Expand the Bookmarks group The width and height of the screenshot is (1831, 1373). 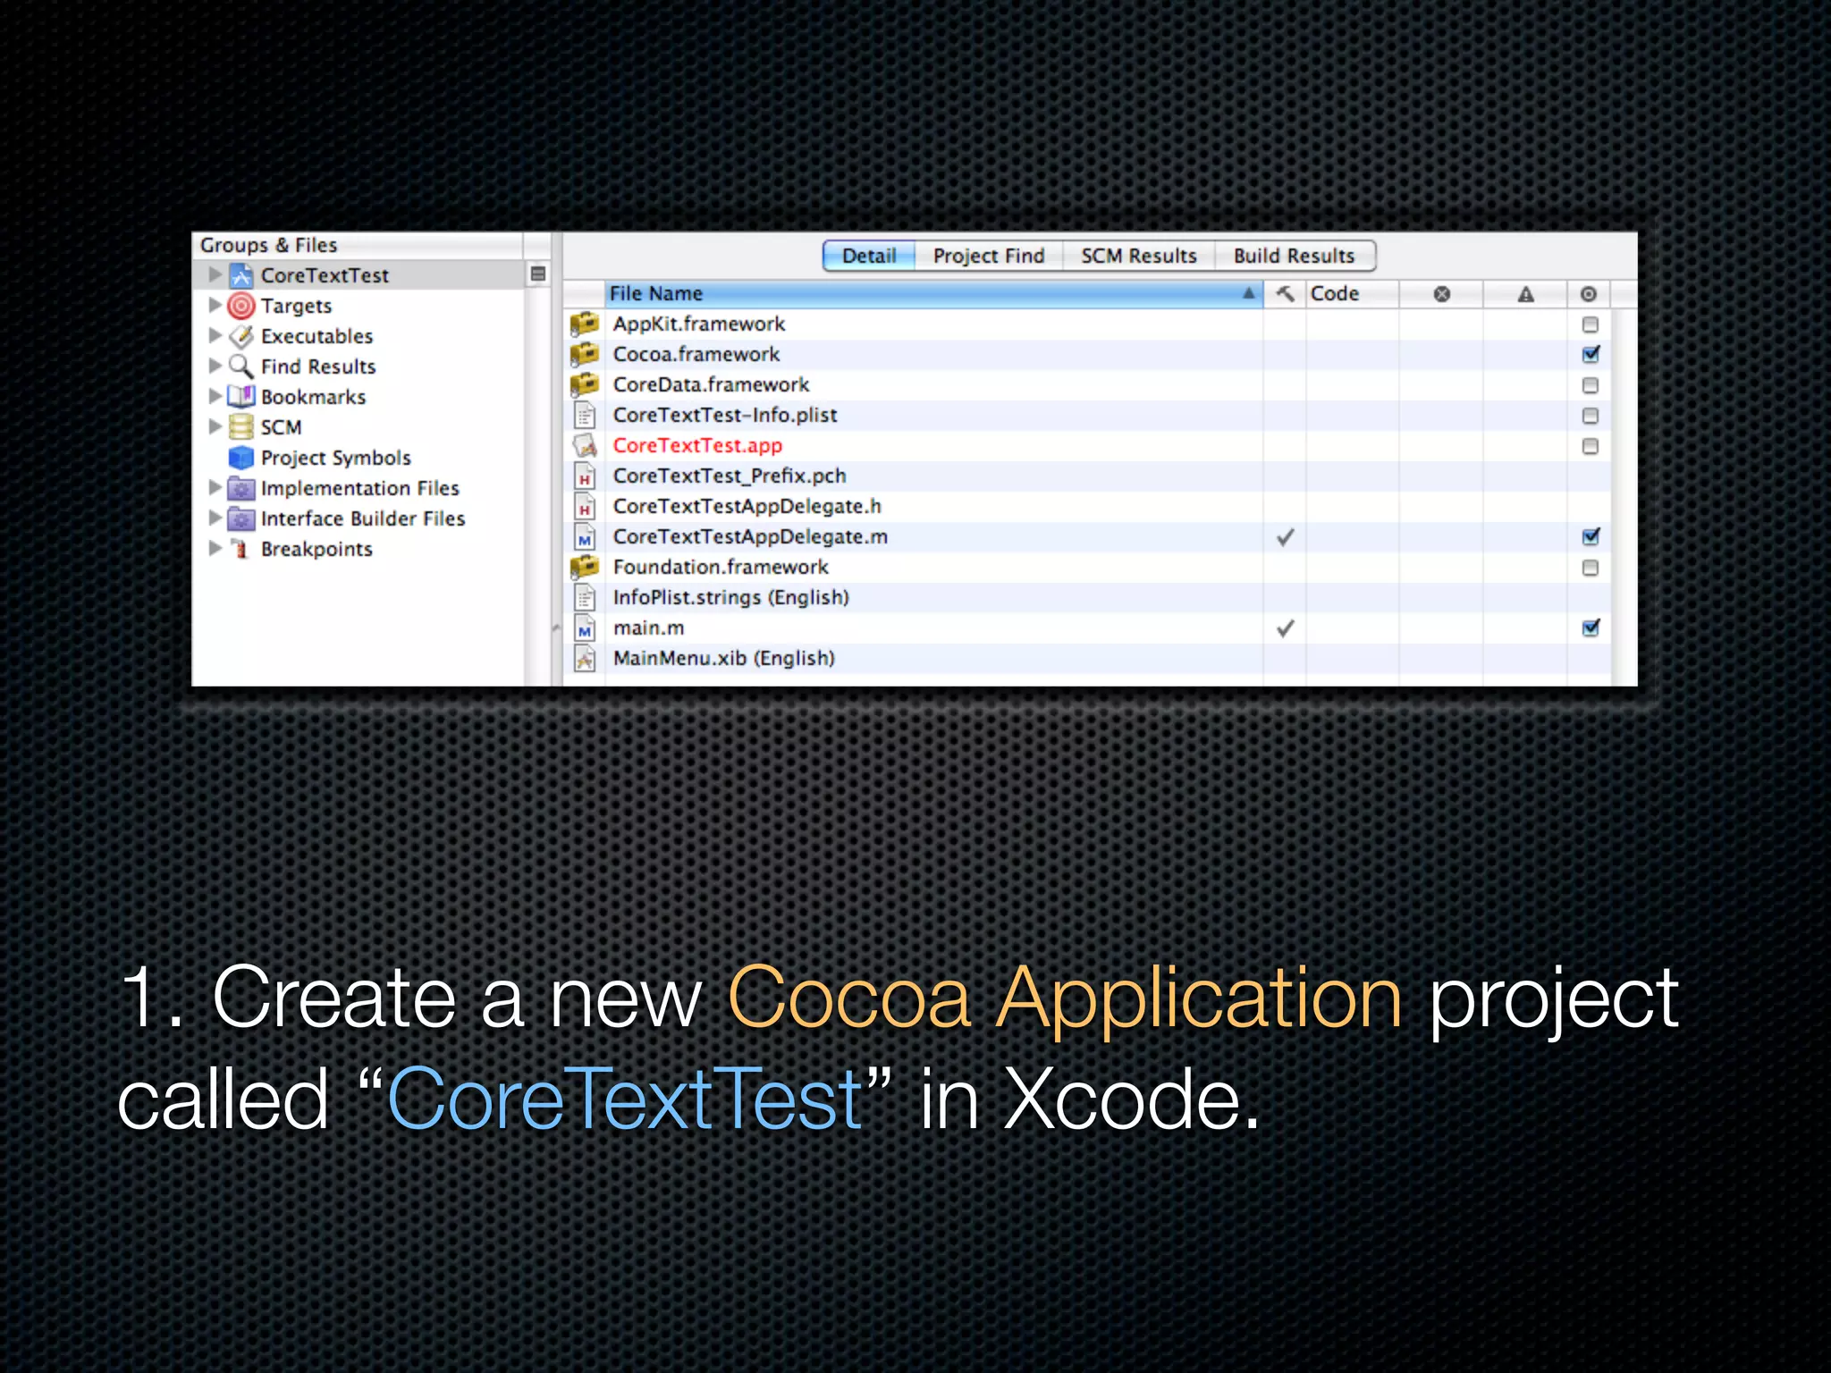pyautogui.click(x=215, y=396)
